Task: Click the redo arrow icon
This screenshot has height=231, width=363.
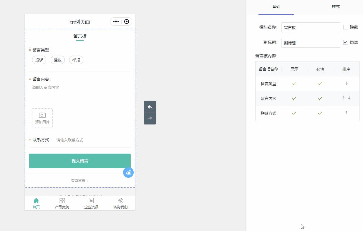Action: coord(150,118)
